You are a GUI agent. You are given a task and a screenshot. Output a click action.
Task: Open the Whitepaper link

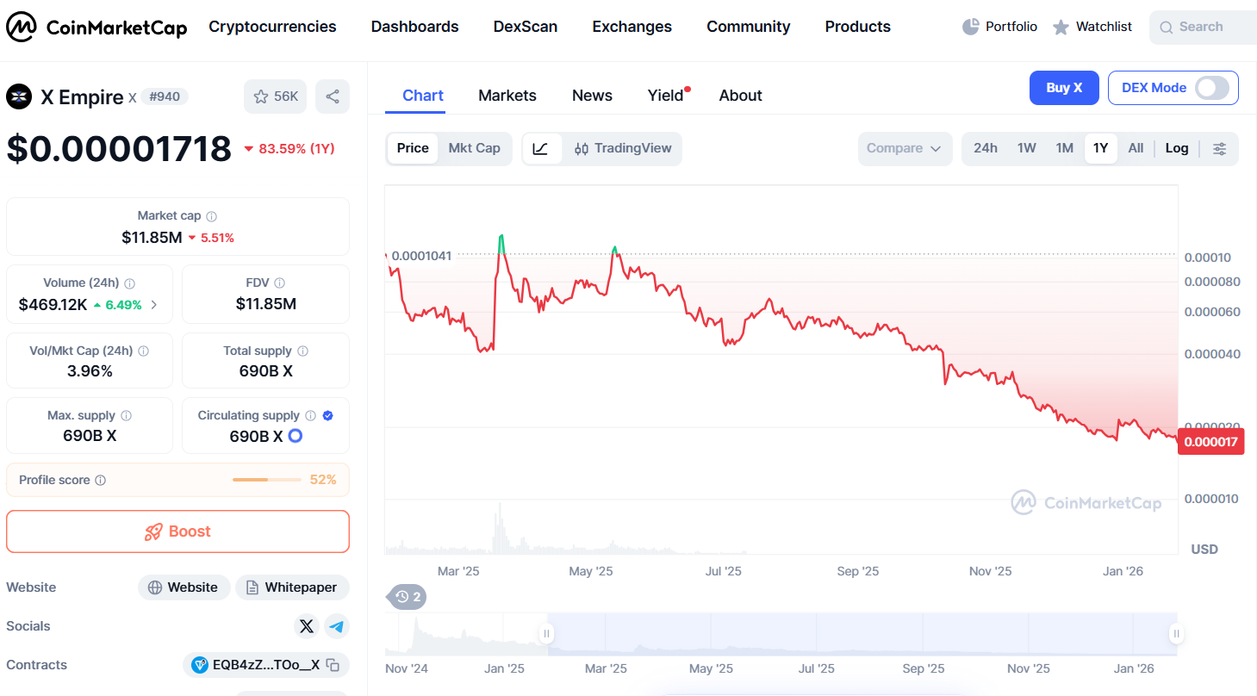292,587
